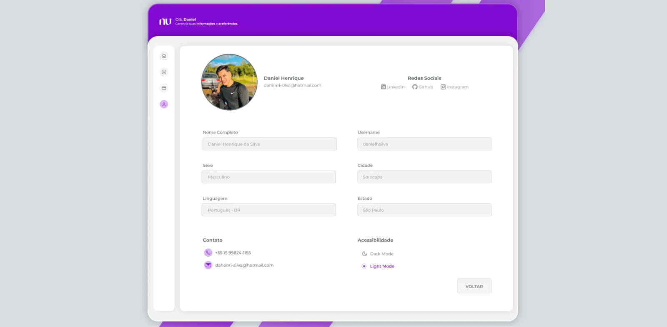Click the Nu logo in the header

165,21
